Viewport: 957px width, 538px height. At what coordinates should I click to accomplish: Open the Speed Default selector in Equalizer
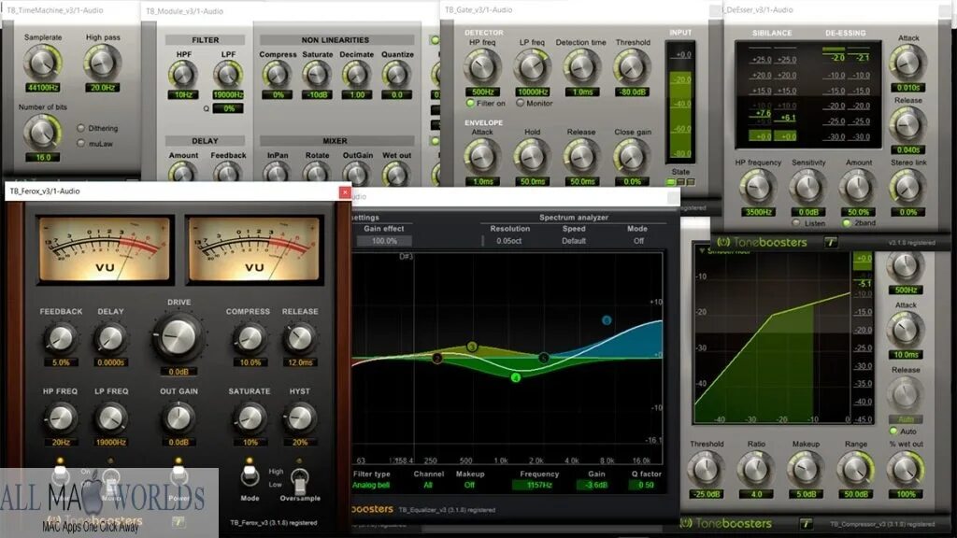tap(574, 241)
